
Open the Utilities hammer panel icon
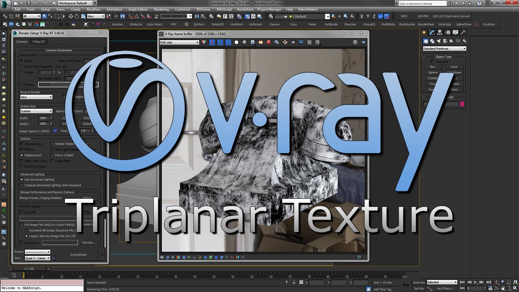(x=463, y=32)
